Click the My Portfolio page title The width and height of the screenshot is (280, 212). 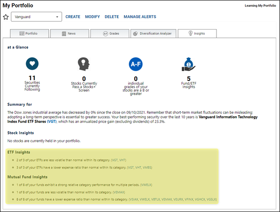point(18,5)
